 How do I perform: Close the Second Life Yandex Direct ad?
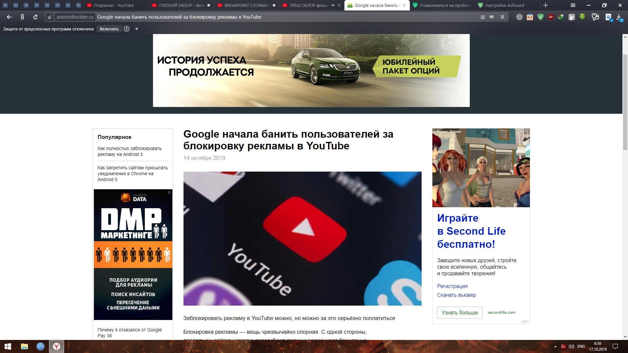pyautogui.click(x=527, y=131)
